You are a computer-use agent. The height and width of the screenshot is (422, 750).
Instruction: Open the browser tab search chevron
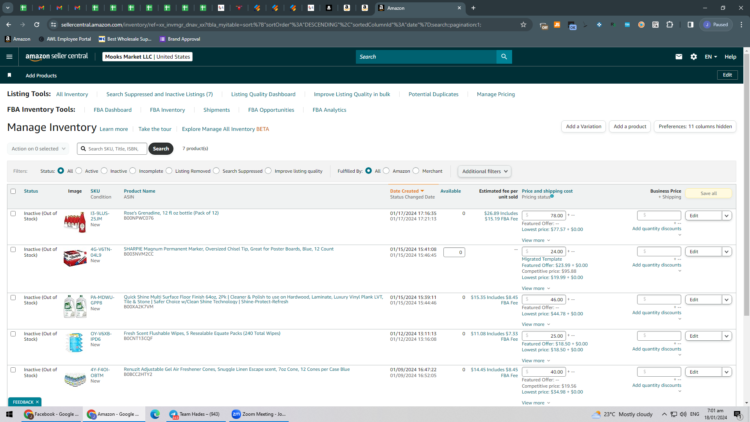tap(8, 8)
